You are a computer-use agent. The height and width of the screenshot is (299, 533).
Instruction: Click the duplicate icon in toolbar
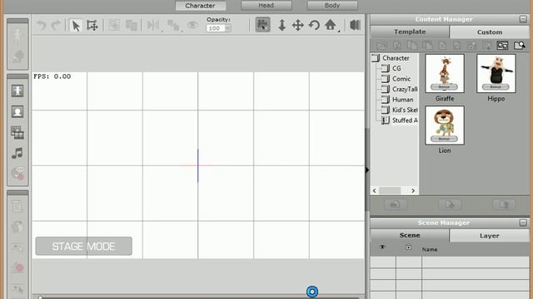click(132, 26)
